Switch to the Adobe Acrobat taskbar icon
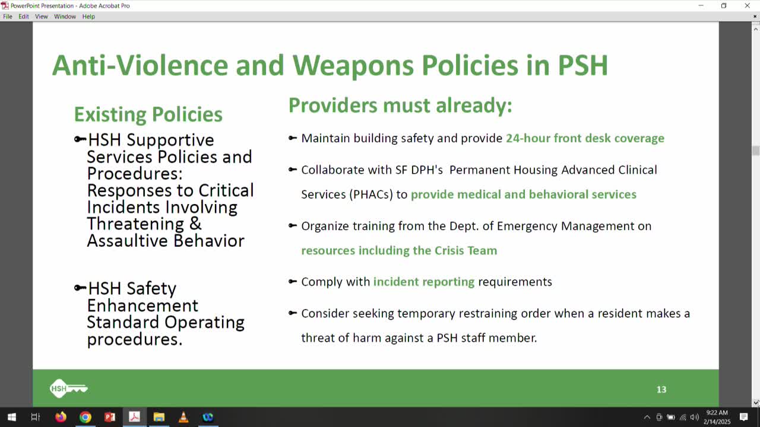Image resolution: width=760 pixels, height=427 pixels. 135,418
